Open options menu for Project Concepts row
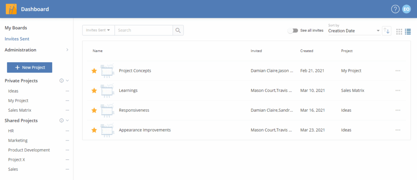This screenshot has height=180, width=417. click(x=398, y=71)
